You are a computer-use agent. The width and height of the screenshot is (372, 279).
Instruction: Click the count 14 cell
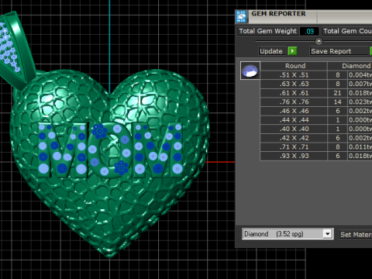point(337,102)
